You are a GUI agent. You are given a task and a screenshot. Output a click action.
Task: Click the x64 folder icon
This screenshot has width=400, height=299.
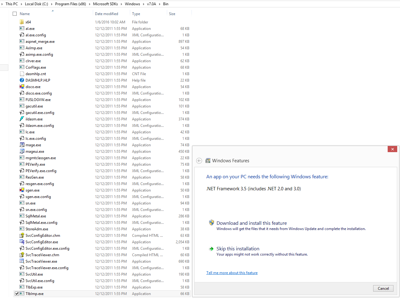point(22,22)
